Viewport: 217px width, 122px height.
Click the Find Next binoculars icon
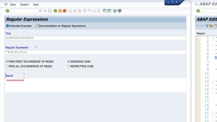(x=80, y=11)
